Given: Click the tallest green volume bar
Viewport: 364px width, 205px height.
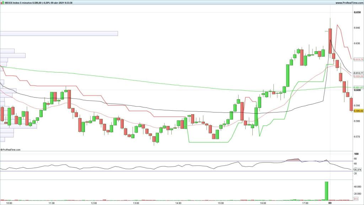Looking at the screenshot, I should point(326,190).
